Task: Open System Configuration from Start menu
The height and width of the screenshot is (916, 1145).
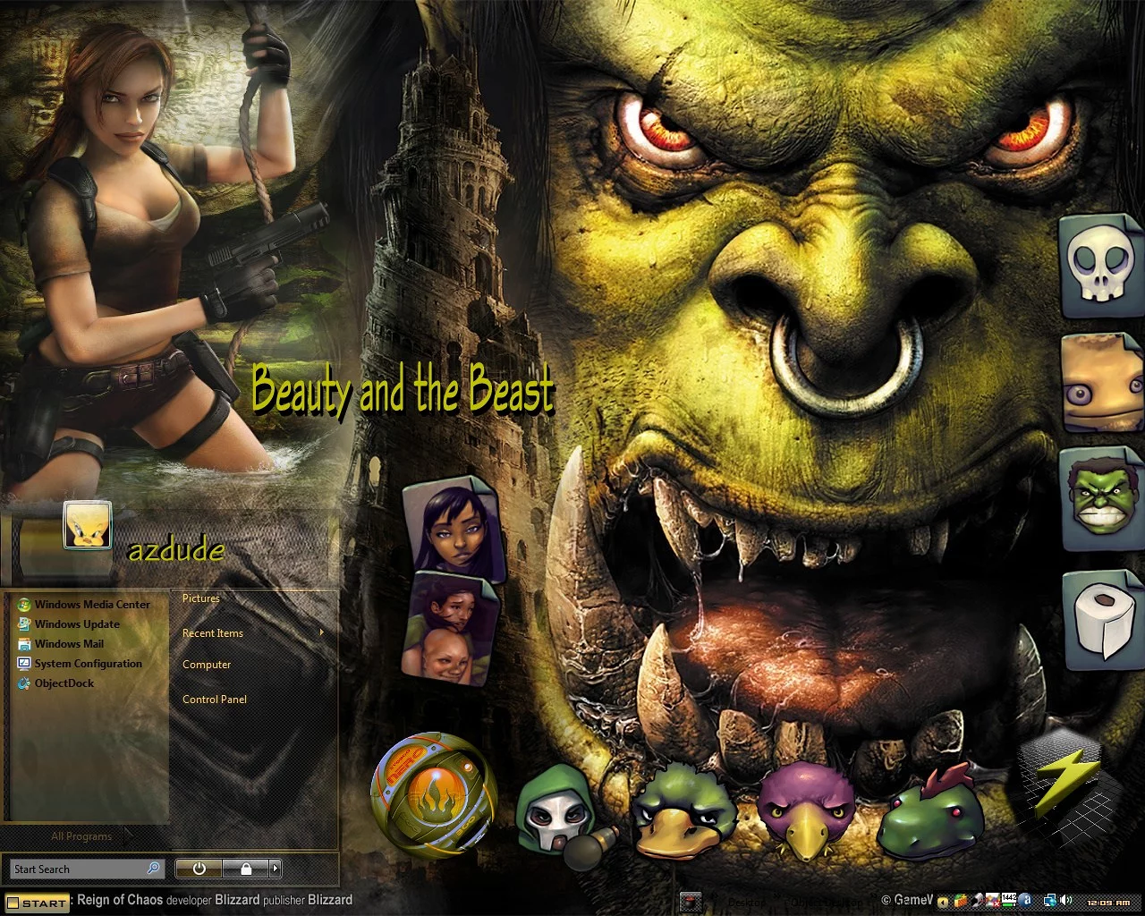Action: (88, 664)
